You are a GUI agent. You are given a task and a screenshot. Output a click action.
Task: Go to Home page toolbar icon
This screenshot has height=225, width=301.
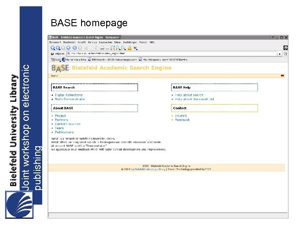[x=68, y=48]
